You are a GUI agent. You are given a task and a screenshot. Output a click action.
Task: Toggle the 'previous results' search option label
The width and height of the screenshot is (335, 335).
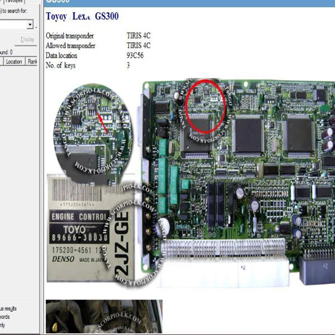click(x=8, y=309)
